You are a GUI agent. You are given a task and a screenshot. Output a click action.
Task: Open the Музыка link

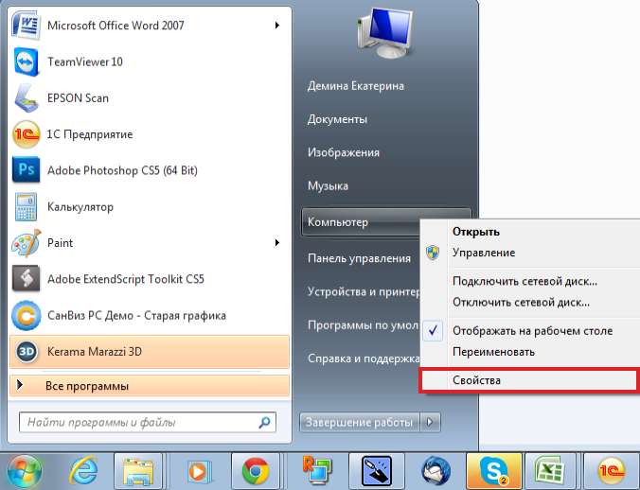328,186
